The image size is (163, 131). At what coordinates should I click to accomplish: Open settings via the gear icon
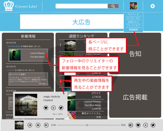153,6
